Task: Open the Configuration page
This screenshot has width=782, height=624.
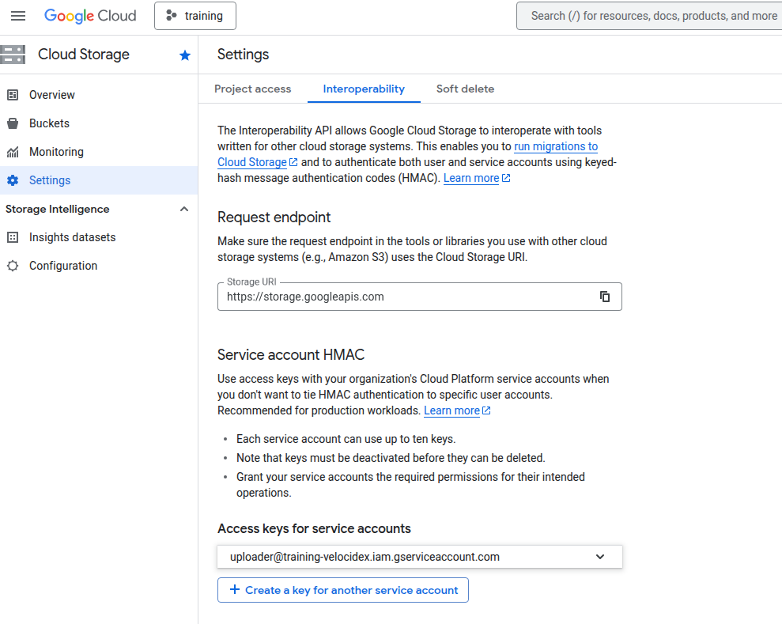Action: pyautogui.click(x=62, y=265)
